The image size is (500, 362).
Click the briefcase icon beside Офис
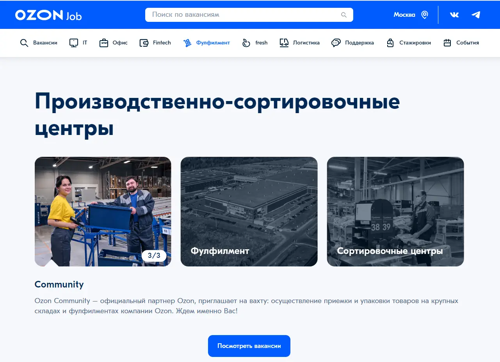pyautogui.click(x=104, y=43)
